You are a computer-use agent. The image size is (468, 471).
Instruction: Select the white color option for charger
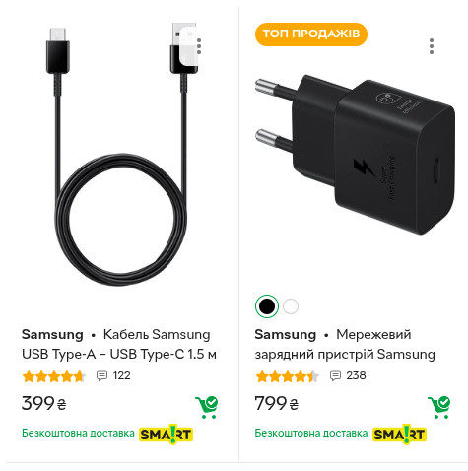(291, 306)
